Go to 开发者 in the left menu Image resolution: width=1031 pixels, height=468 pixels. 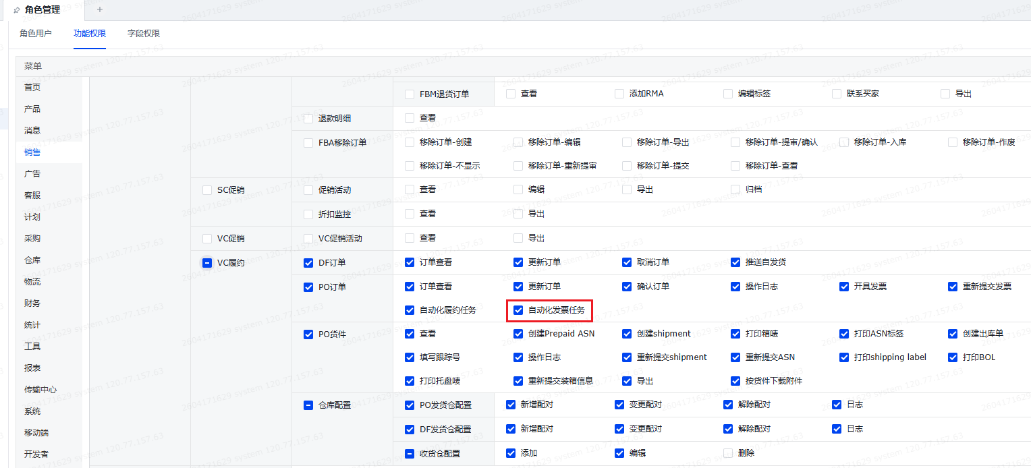click(x=36, y=455)
